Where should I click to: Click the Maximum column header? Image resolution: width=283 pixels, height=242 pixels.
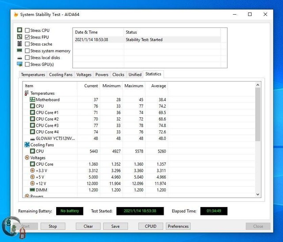point(134,86)
